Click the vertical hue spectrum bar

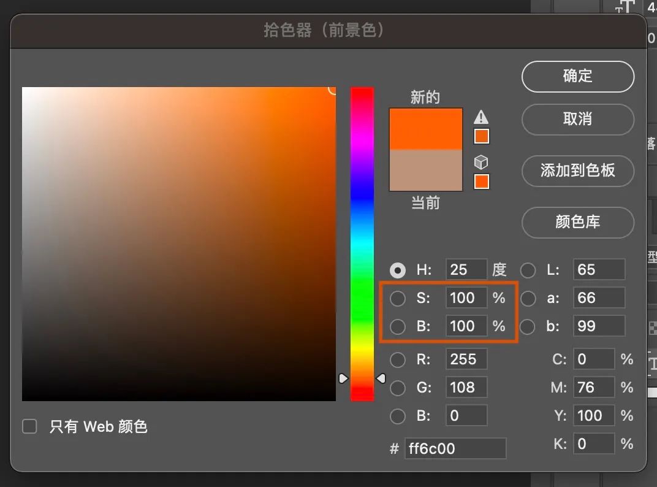[x=362, y=243]
